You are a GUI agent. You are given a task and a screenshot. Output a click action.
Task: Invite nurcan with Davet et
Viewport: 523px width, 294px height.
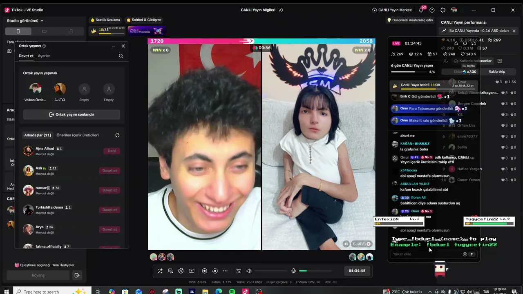(x=110, y=190)
